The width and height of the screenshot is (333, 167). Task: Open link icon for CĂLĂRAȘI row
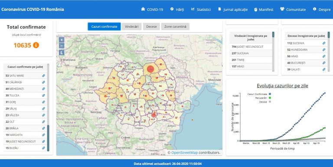tap(43, 82)
